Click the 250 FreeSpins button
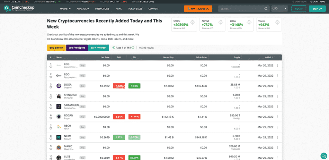 point(77,48)
